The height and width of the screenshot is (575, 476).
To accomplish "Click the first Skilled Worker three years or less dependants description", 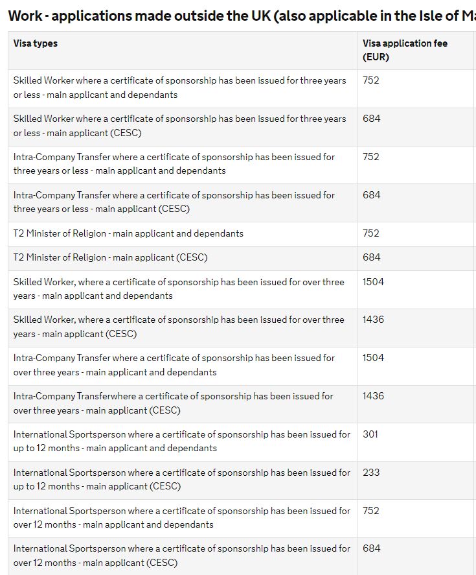I will 179,88.
